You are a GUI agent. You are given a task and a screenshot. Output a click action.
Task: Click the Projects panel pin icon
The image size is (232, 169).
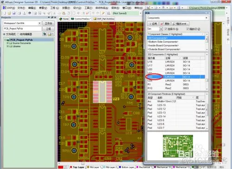pos(52,18)
